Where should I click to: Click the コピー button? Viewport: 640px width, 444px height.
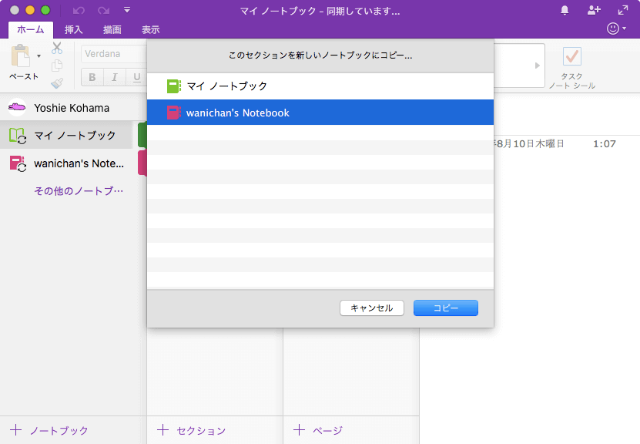coord(446,308)
